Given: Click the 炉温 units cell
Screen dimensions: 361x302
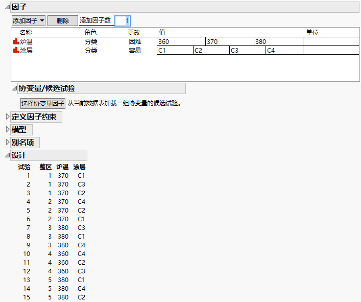Looking at the screenshot, I should [331, 42].
